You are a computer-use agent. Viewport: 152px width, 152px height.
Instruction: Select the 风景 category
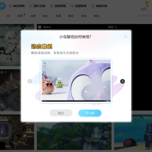pyautogui.click(x=58, y=16)
